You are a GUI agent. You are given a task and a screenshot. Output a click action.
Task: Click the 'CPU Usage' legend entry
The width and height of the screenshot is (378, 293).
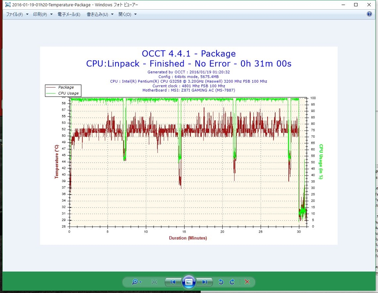point(63,93)
